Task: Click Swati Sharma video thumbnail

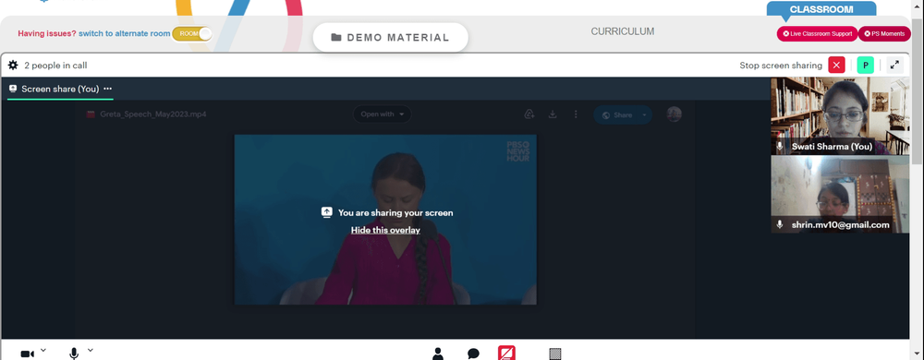Action: (x=840, y=116)
